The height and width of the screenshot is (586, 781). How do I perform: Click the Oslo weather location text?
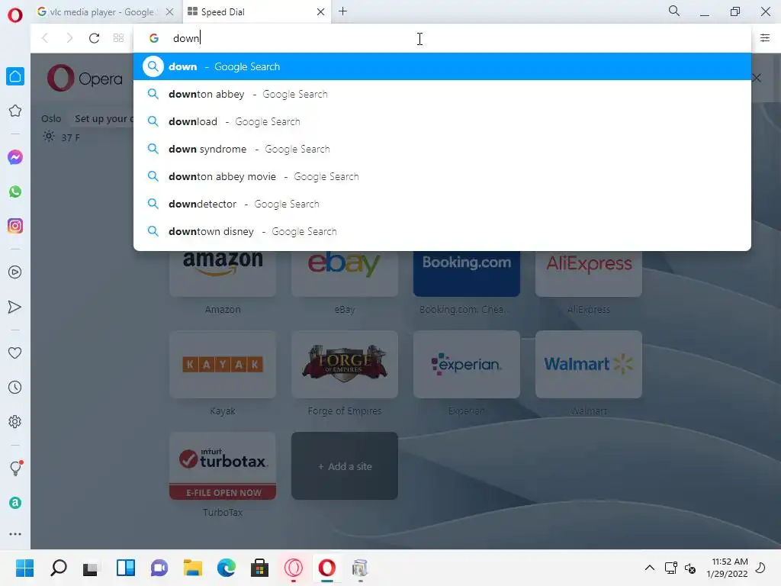pyautogui.click(x=51, y=118)
